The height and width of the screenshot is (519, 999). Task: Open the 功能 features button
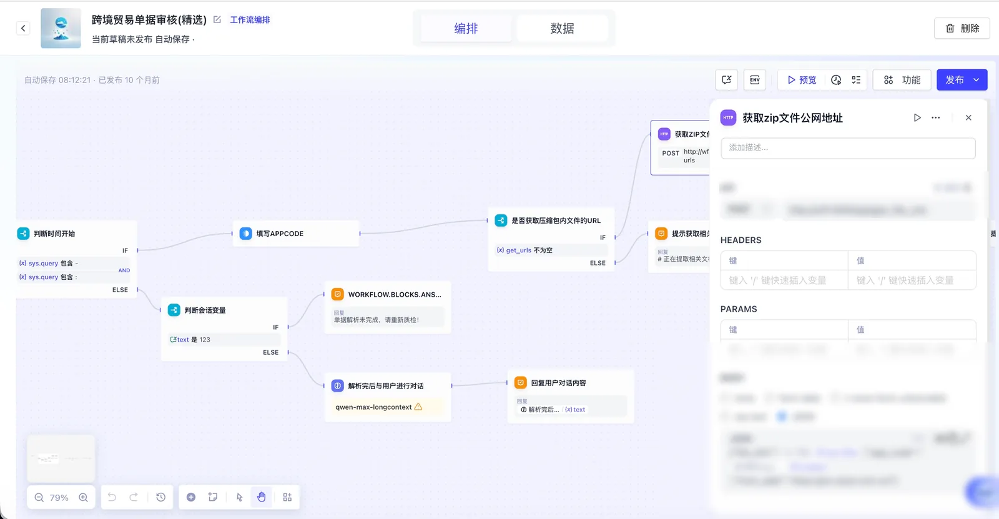(x=902, y=80)
